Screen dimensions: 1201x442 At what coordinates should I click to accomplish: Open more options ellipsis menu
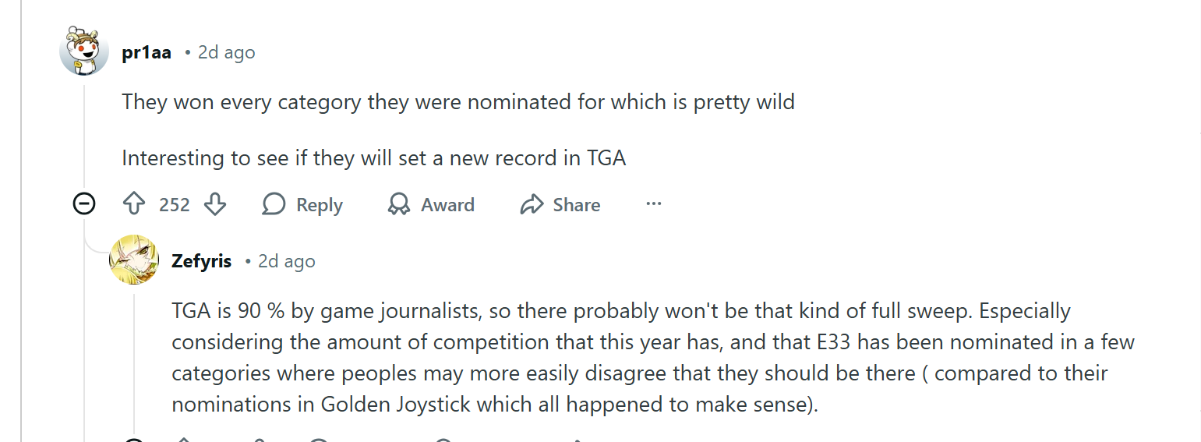point(654,205)
